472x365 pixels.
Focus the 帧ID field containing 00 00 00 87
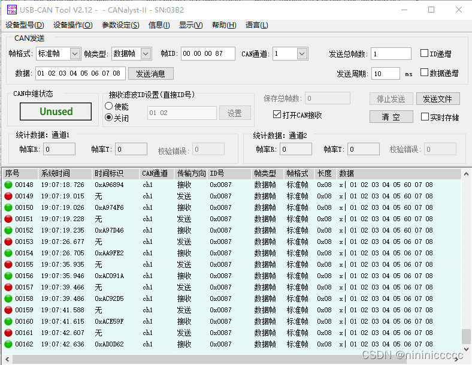(x=208, y=53)
